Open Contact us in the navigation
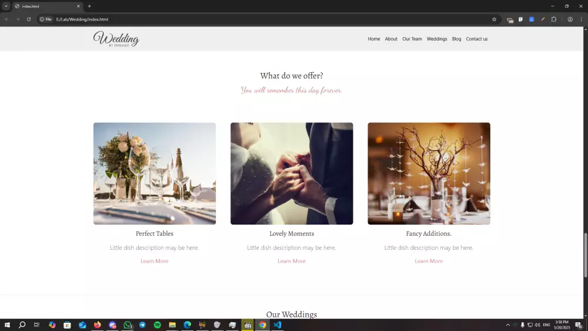The width and height of the screenshot is (588, 331). 477,39
